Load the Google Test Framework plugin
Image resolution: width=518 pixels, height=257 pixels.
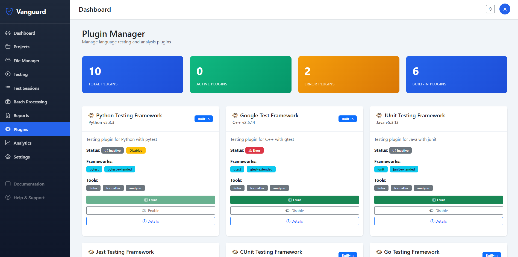[295, 200]
